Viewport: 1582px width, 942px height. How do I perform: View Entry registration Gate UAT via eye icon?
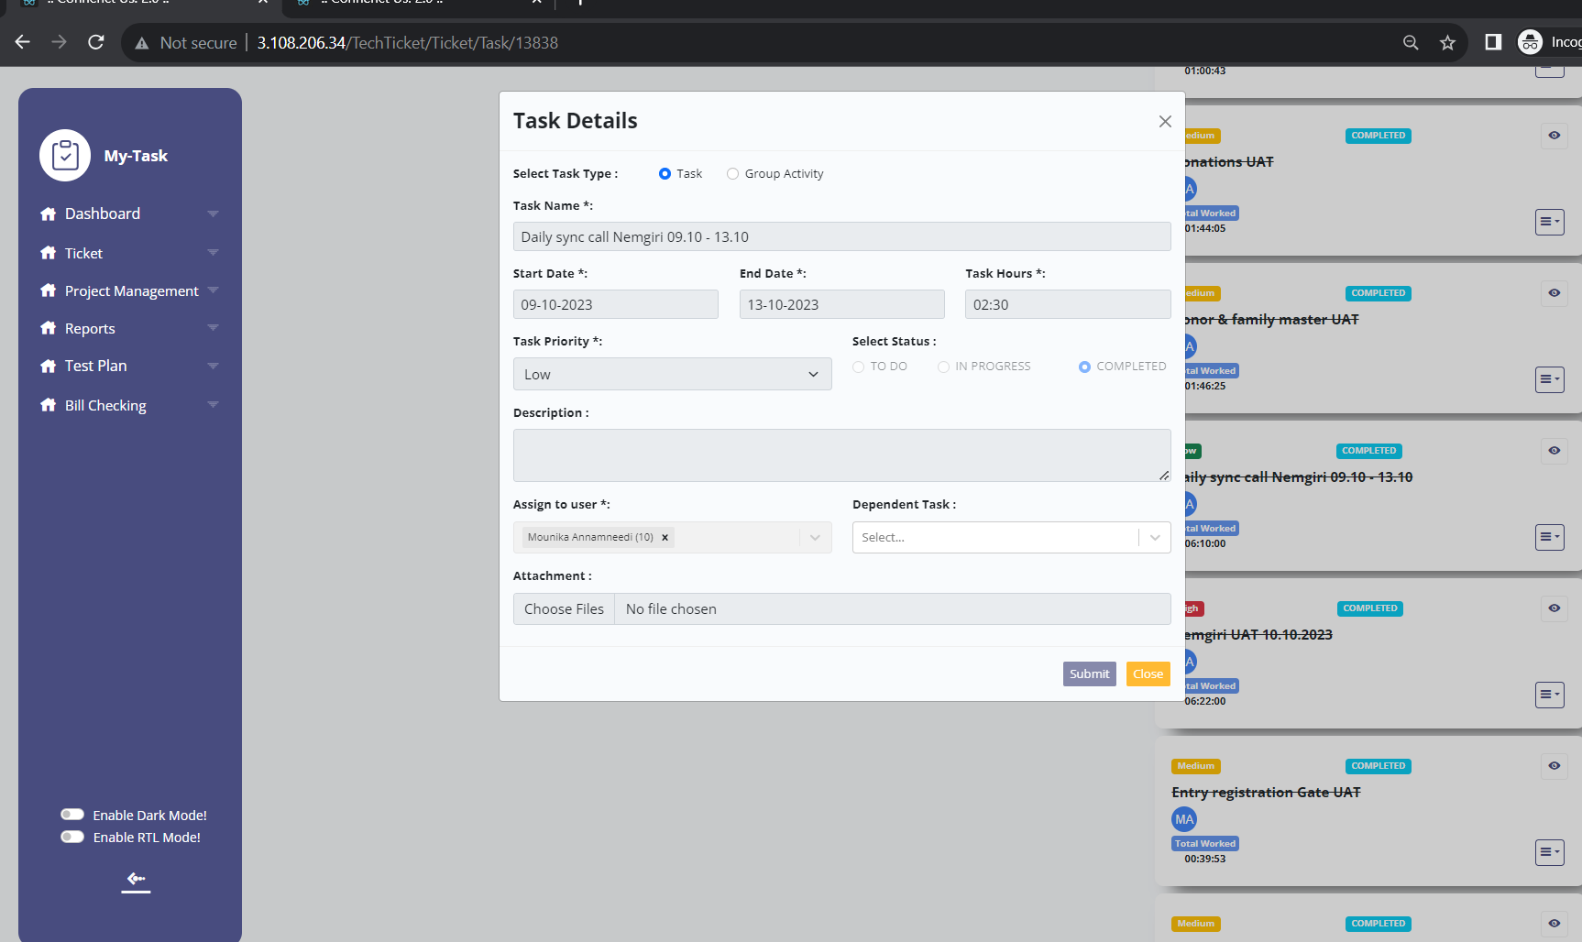1555,766
